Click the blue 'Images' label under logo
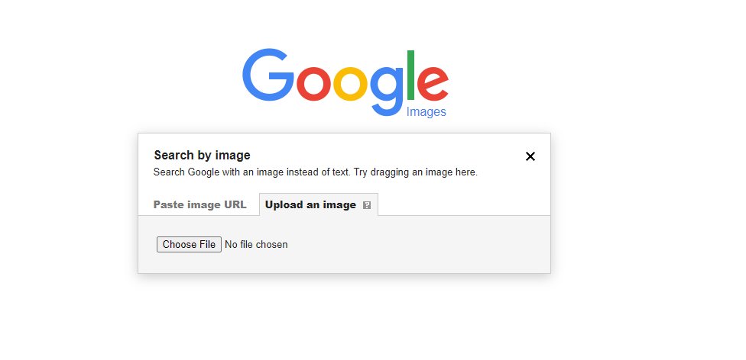 (x=426, y=111)
